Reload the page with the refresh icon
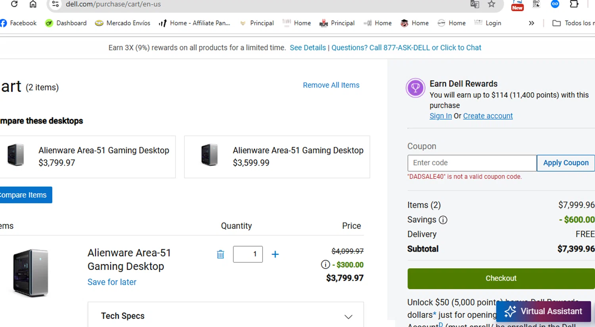The width and height of the screenshot is (595, 327). click(14, 4)
